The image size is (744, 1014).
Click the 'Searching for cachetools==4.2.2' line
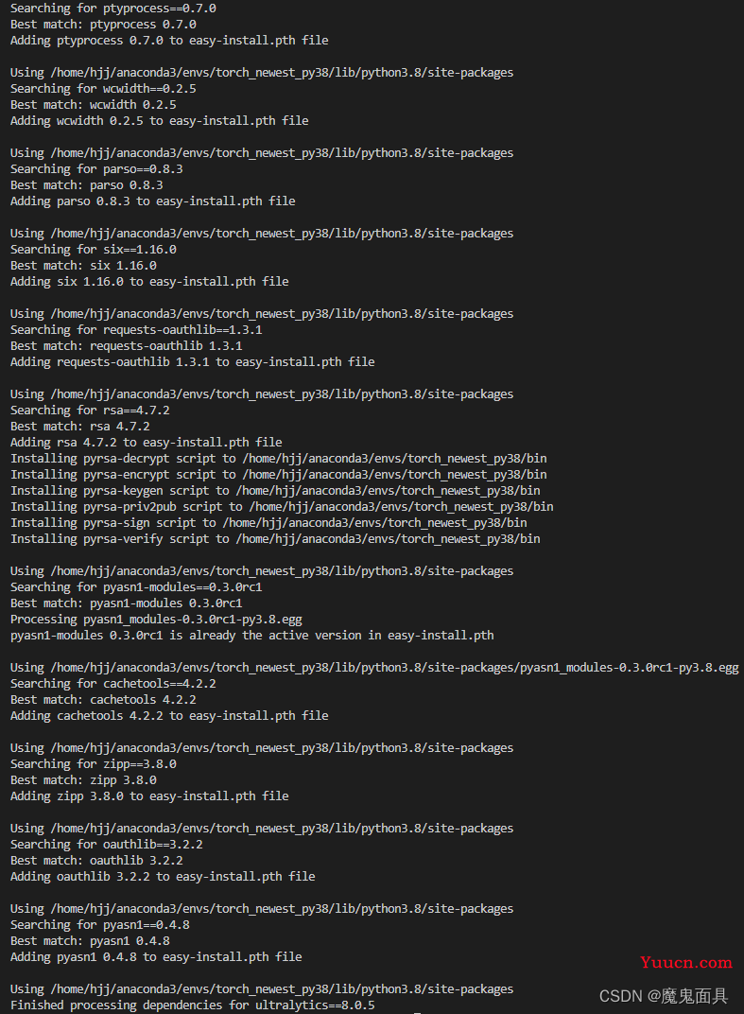tap(113, 684)
